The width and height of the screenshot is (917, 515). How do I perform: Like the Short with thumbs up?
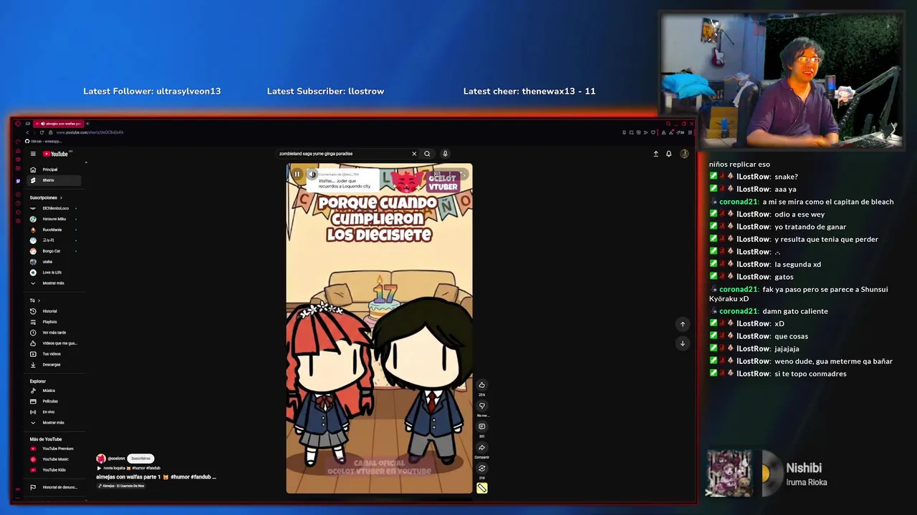tap(481, 385)
